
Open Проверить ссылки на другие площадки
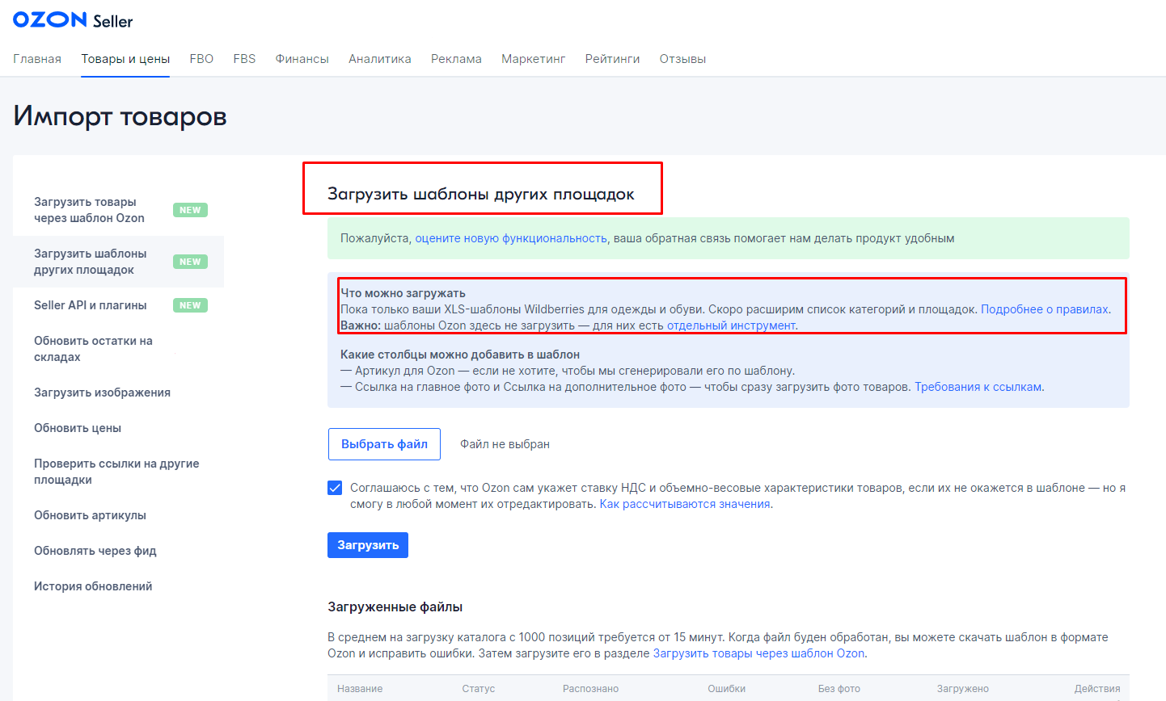point(116,472)
